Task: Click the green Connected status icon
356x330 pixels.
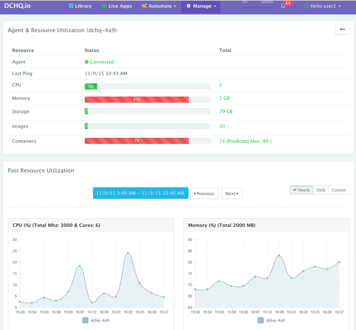Action: pos(87,61)
